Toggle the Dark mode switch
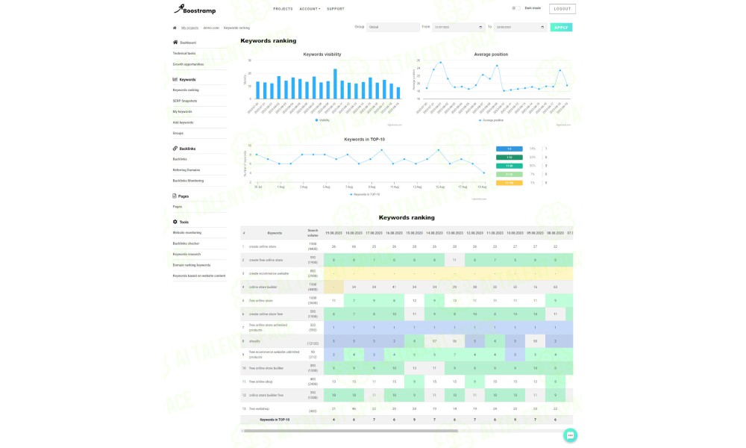Image resolution: width=746 pixels, height=448 pixels. click(x=515, y=8)
